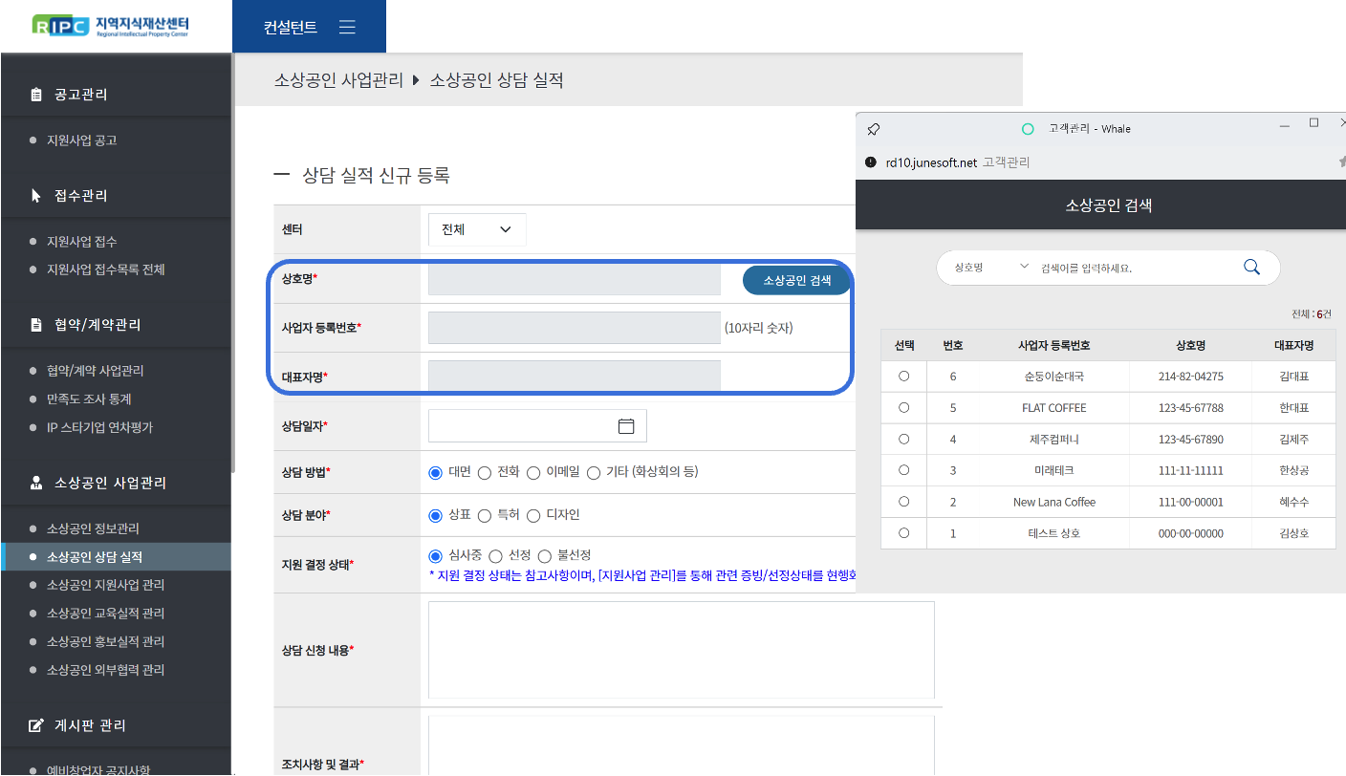Expand the 상호명 search-type dropdown in popup
Screen dimensions: 1346x776
[989, 268]
